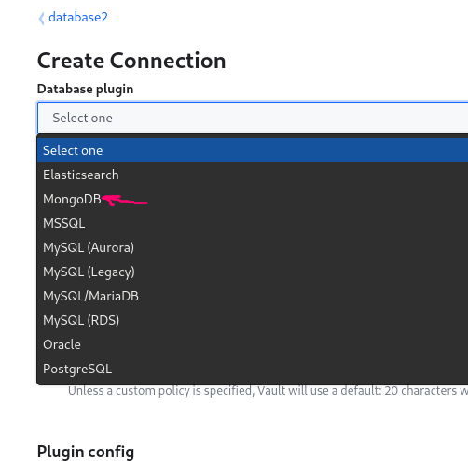Choose MySQL (Aurora) from the list
The width and height of the screenshot is (468, 461).
(253, 247)
